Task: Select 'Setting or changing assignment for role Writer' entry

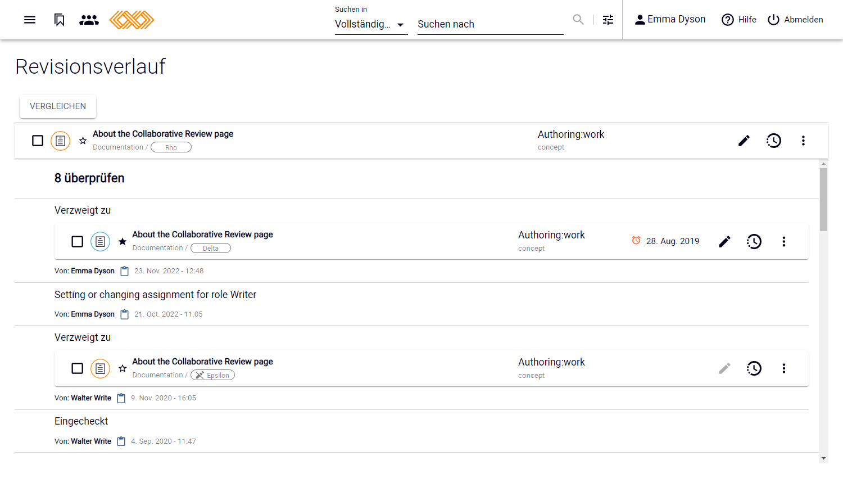Action: coord(155,295)
